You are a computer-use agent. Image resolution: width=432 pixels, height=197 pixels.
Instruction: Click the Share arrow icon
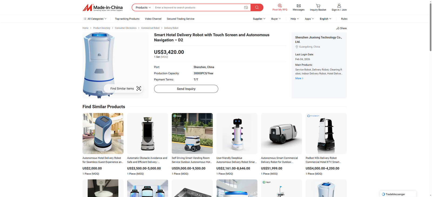point(338,28)
